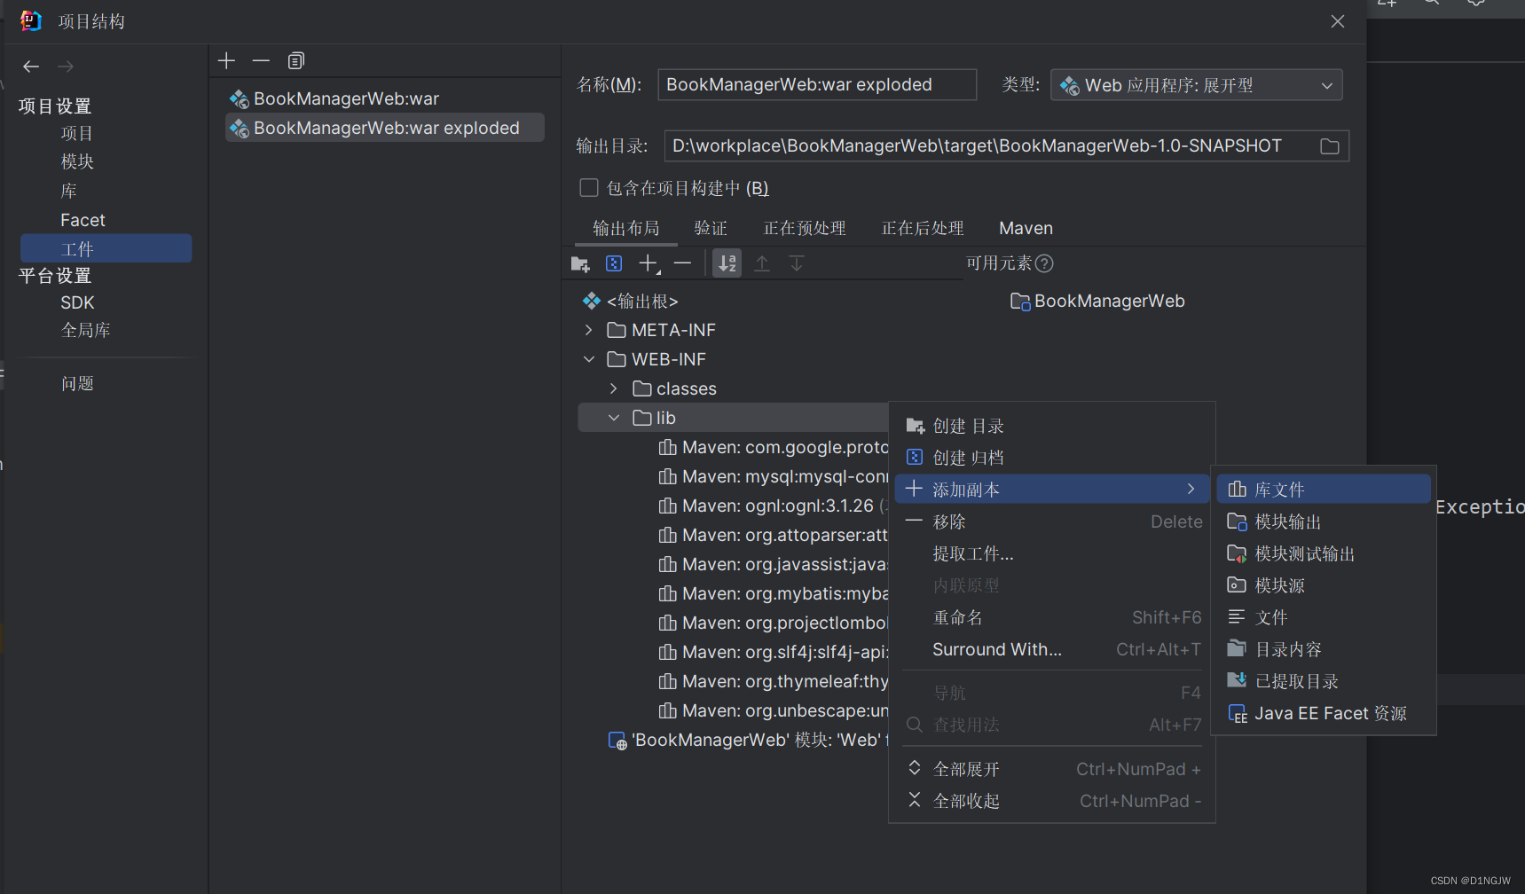Select 全部展开 menu entry
Viewport: 1525px width, 894px height.
tap(1052, 770)
